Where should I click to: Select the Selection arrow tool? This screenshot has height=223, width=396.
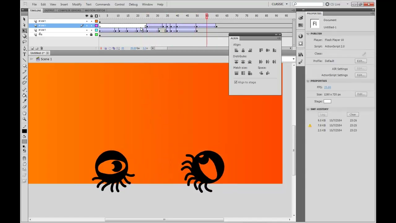pyautogui.click(x=24, y=19)
